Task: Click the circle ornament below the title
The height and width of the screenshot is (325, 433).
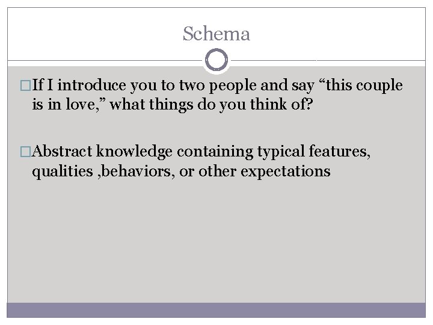Action: (216, 61)
